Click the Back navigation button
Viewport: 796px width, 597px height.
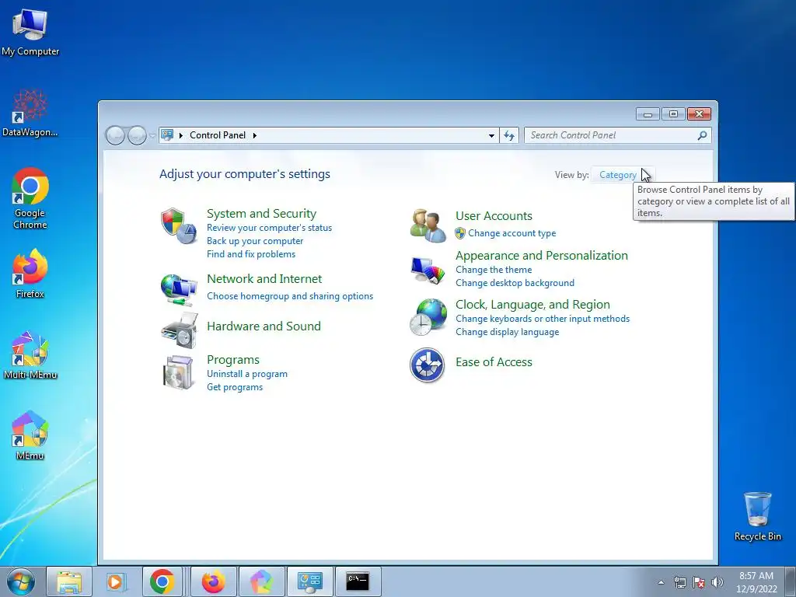click(x=115, y=135)
